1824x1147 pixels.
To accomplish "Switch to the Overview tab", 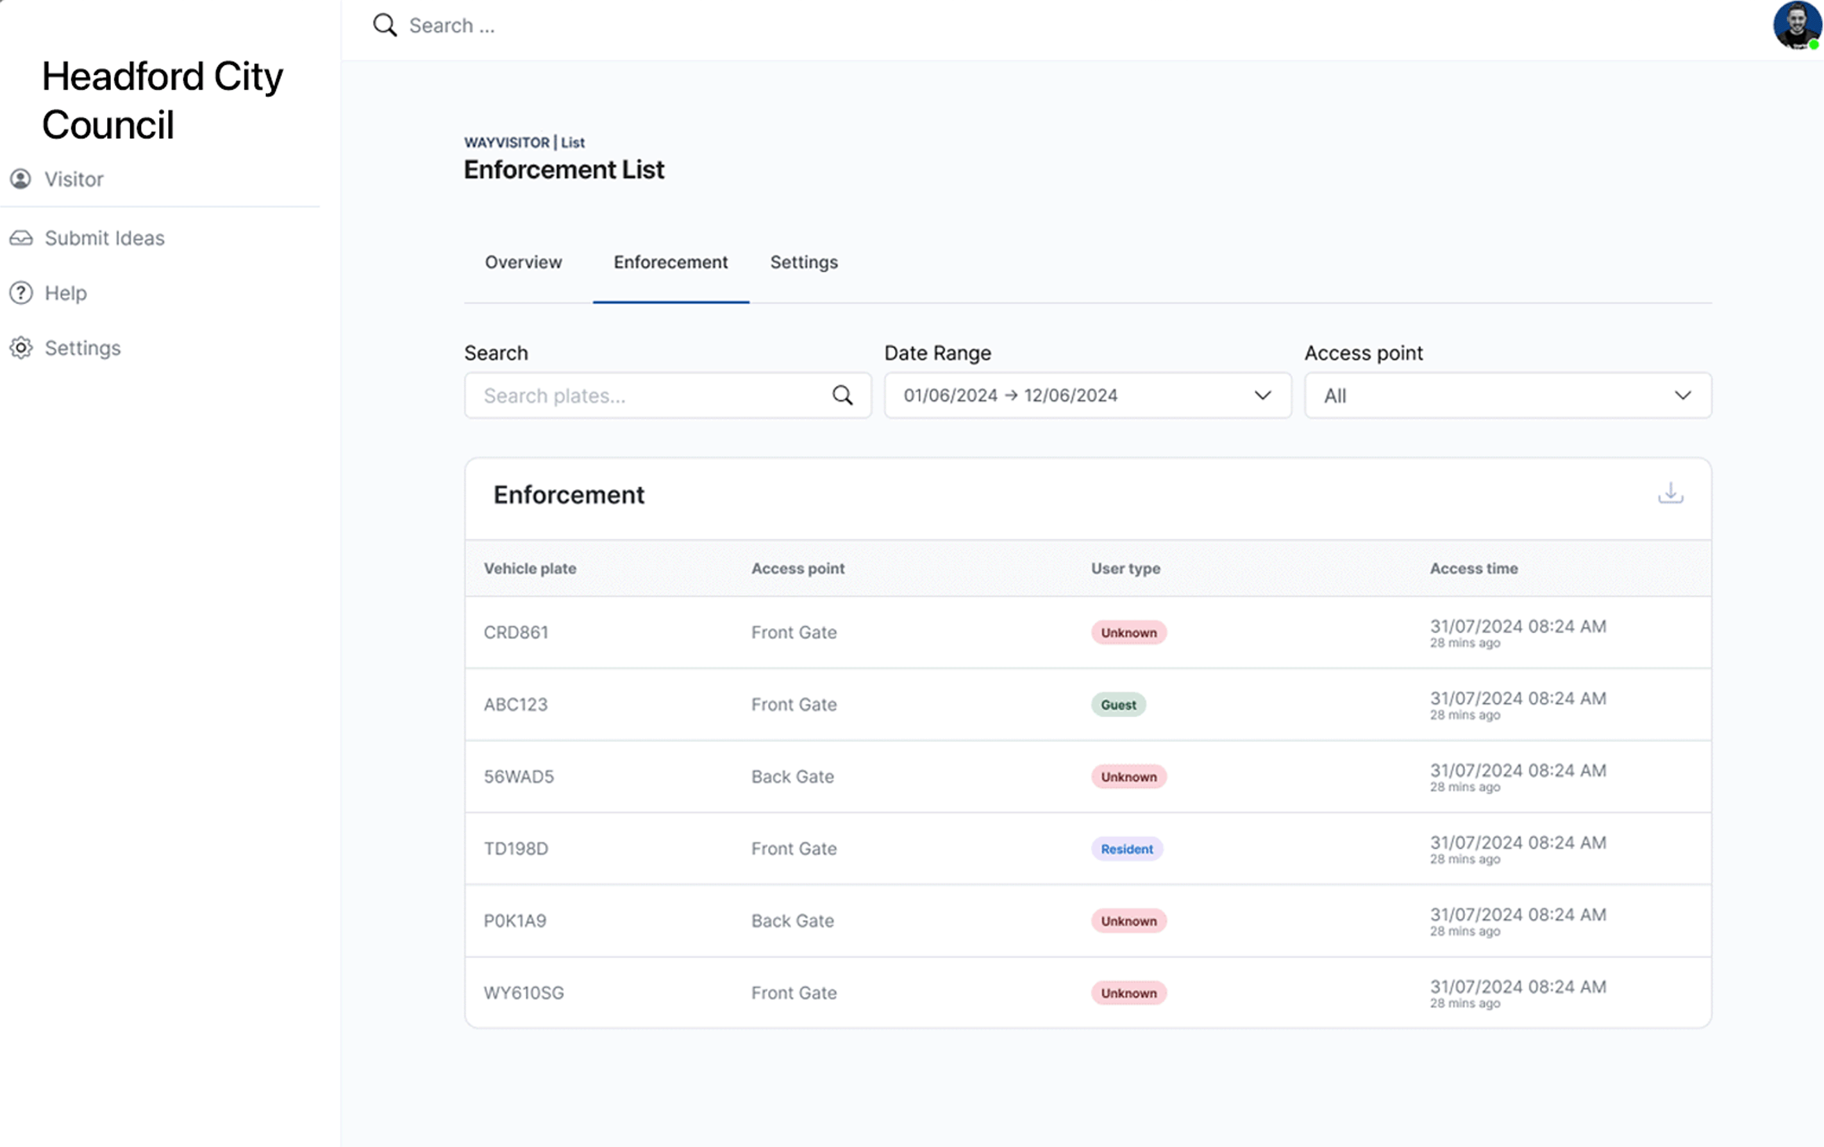I will pyautogui.click(x=523, y=263).
